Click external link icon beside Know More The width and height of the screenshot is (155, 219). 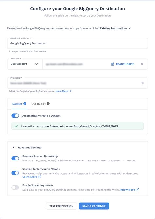pos(137,190)
